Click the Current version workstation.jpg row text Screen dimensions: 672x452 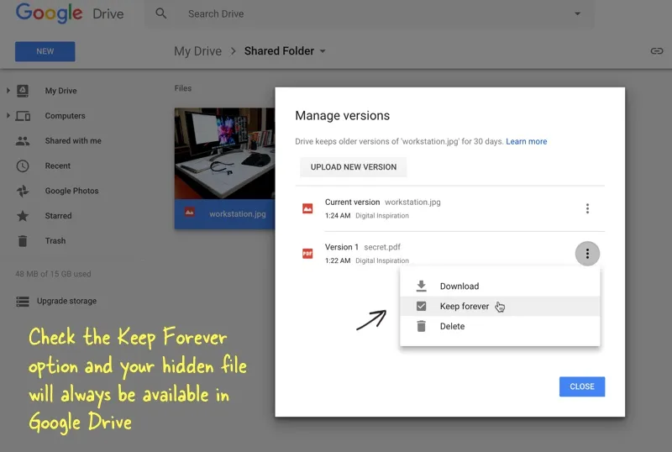[383, 202]
